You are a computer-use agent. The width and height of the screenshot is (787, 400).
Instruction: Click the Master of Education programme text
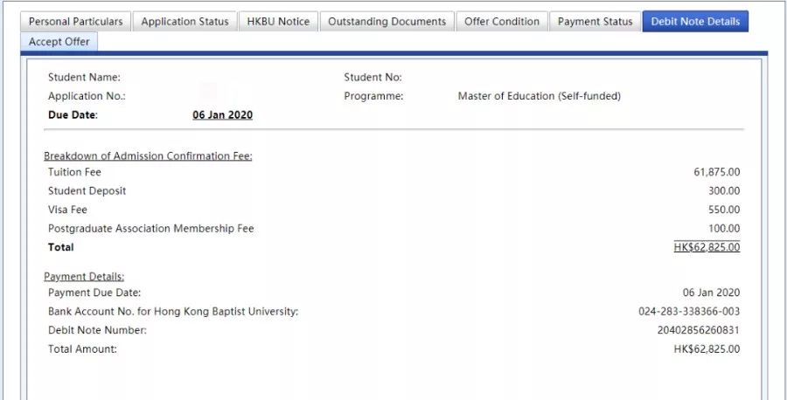point(539,96)
